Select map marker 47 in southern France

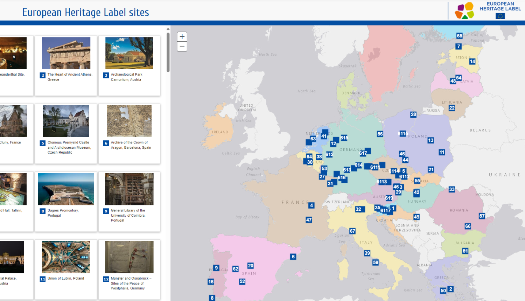tap(309, 220)
